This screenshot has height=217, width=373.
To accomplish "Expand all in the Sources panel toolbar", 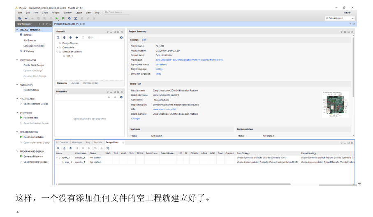I will tap(70, 37).
